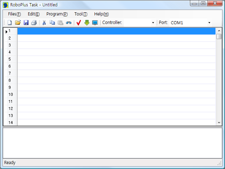Expand the Controller dropdown
This screenshot has height=169, width=225.
coord(153,23)
